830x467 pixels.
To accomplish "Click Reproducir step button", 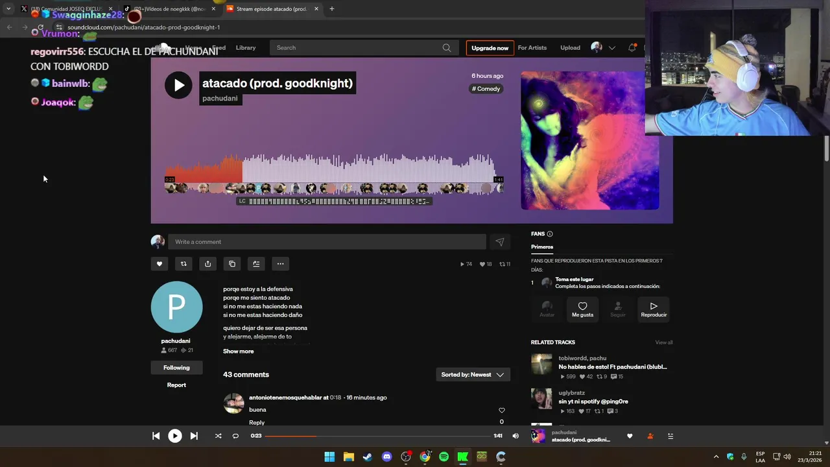I will (x=654, y=309).
